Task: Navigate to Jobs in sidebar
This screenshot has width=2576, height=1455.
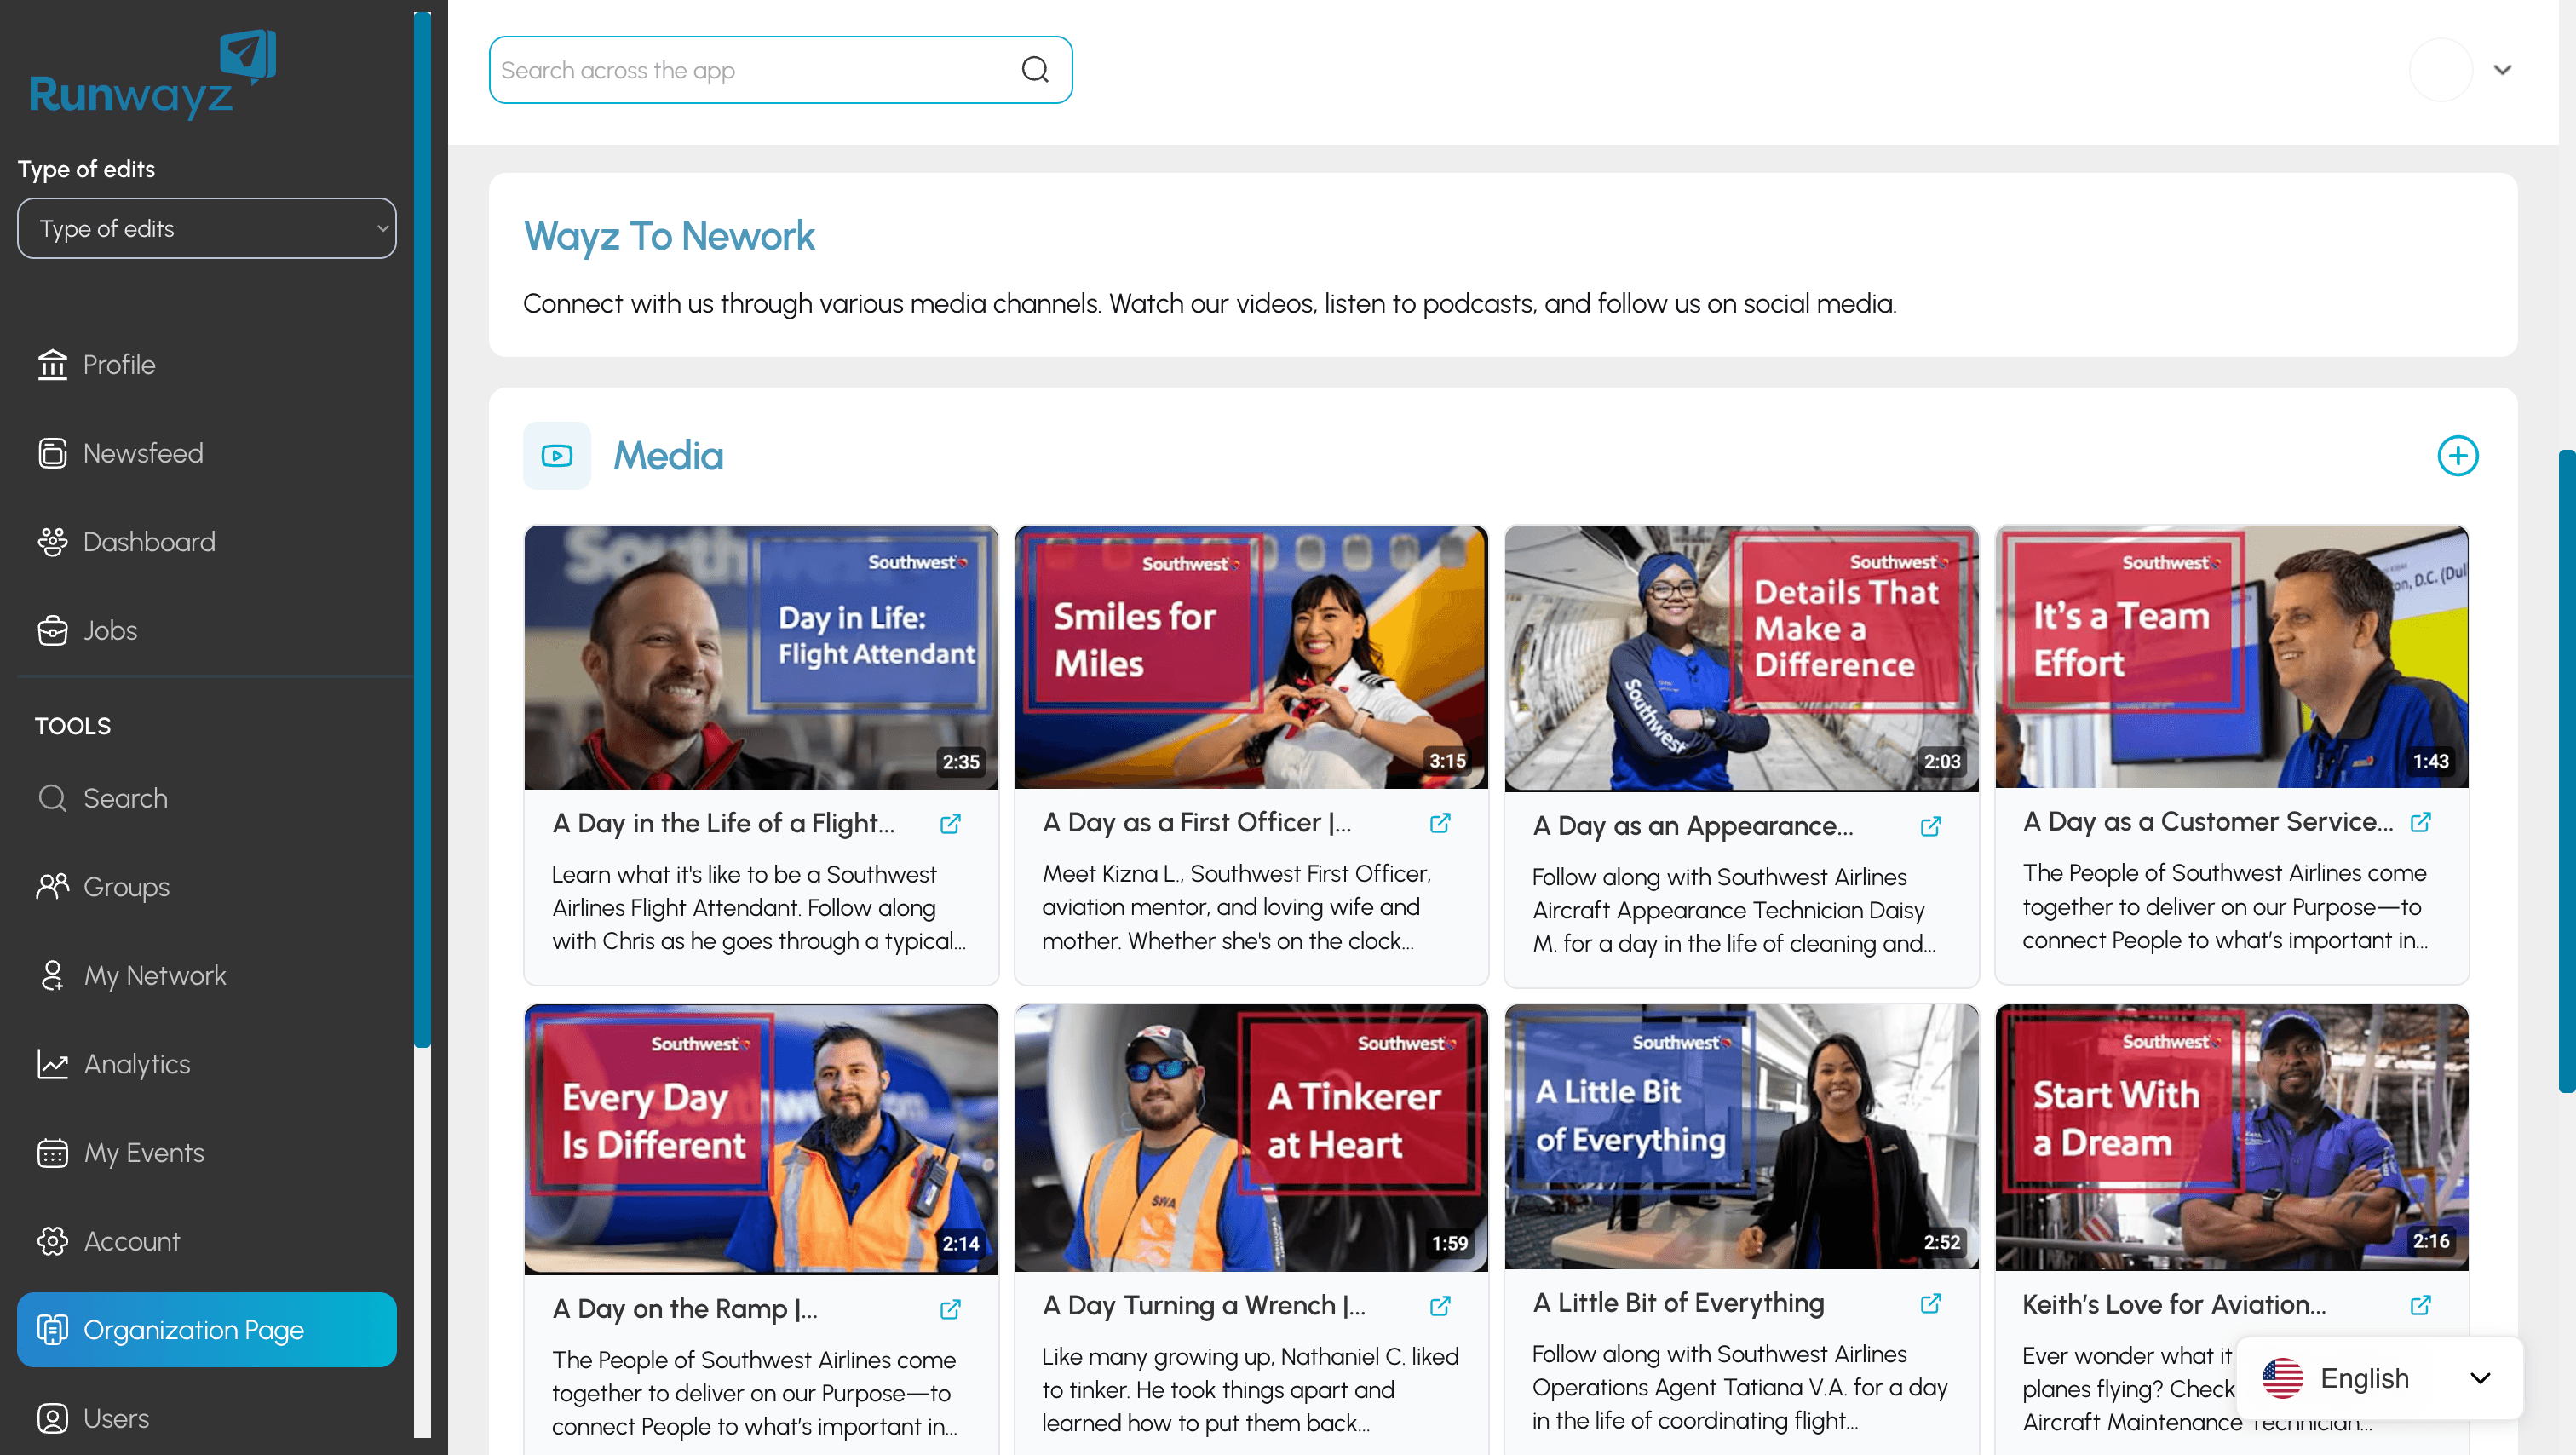Action: 207,630
